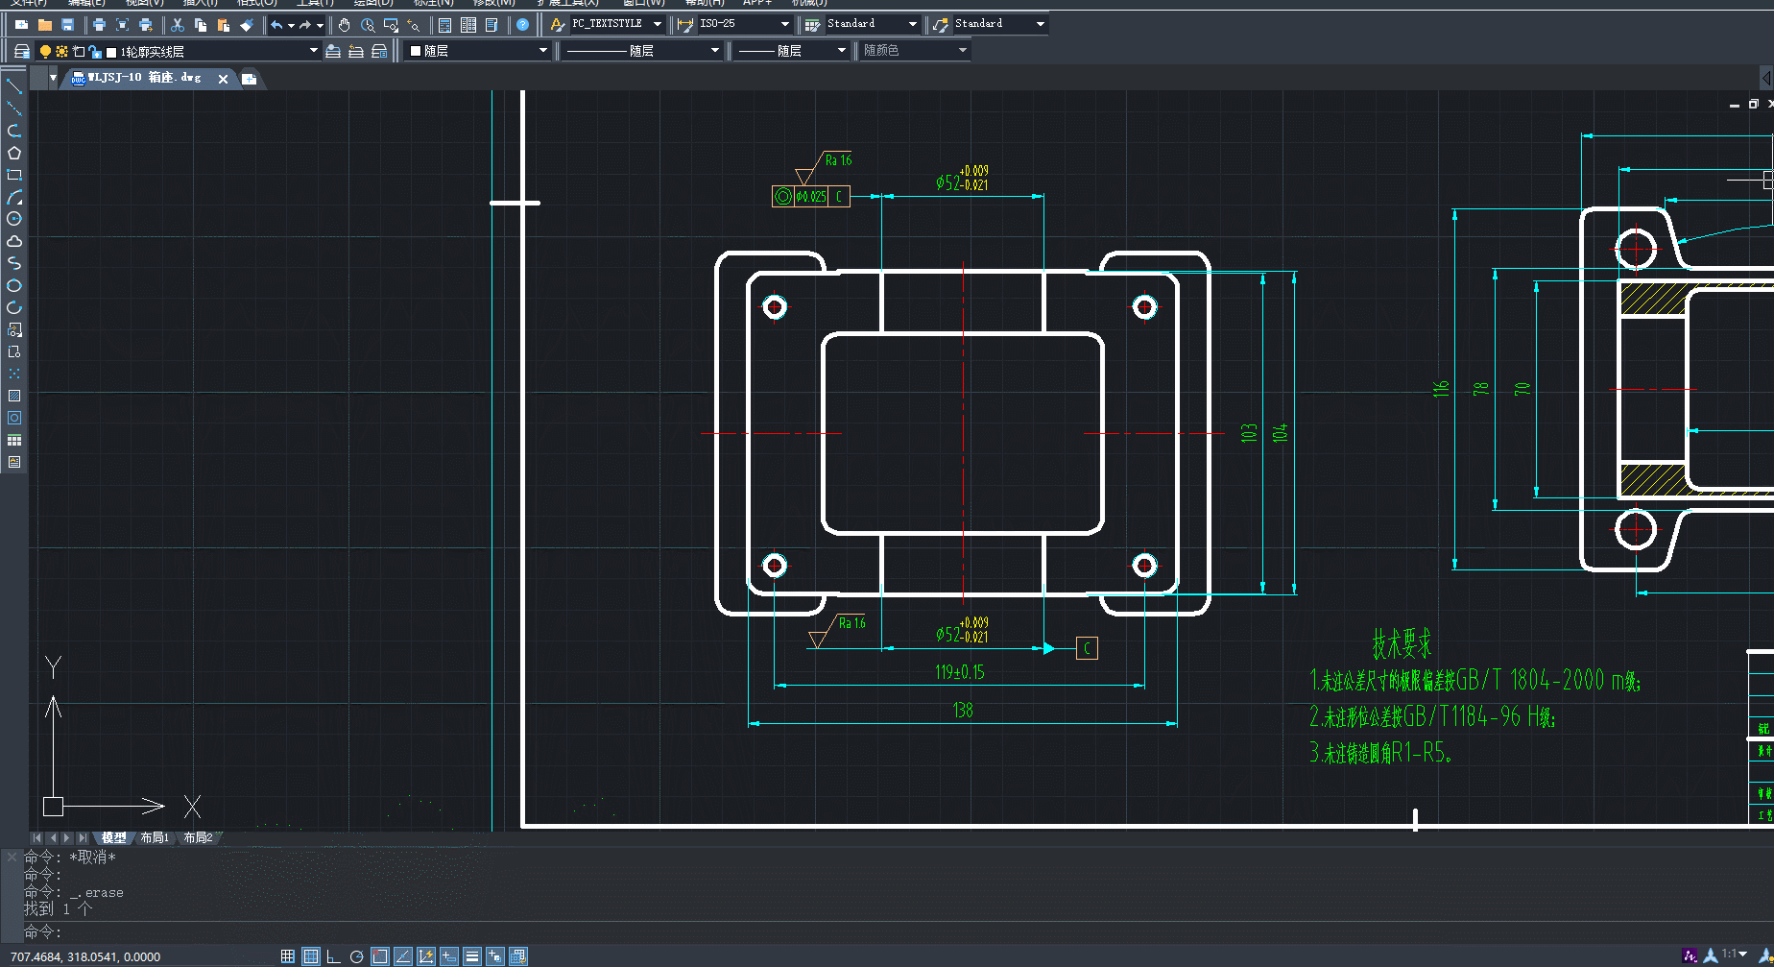Open the Dimension Style manager icon
1774x967 pixels.
click(x=685, y=24)
